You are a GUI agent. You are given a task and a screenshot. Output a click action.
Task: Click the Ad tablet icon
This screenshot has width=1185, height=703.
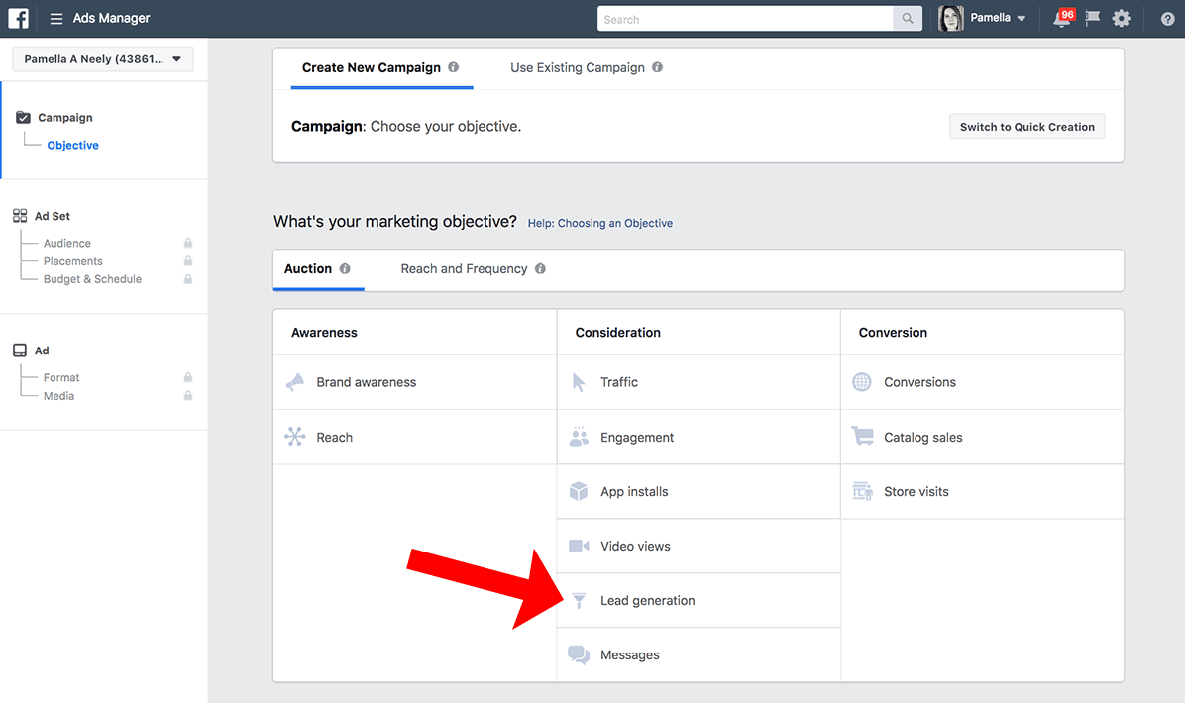[x=20, y=351]
